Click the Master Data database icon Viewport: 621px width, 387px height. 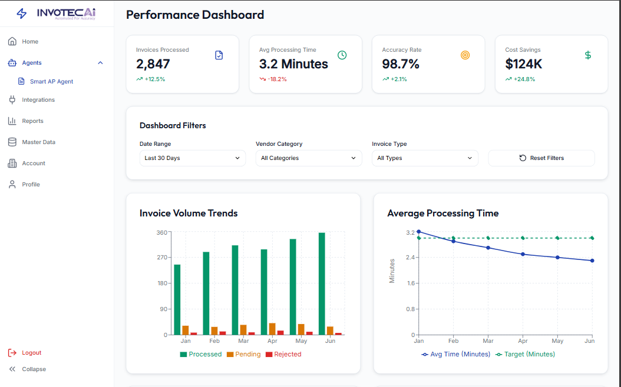(x=12, y=142)
